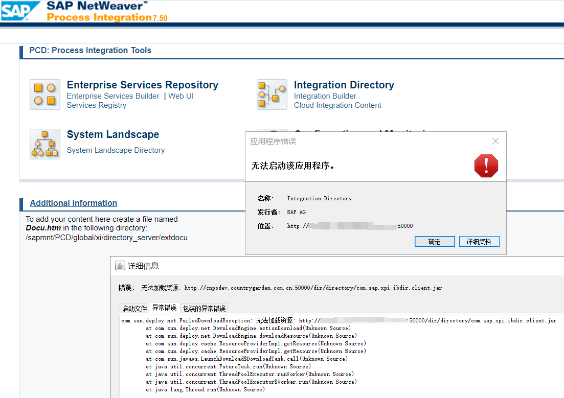This screenshot has height=398, width=564.
Task: Dismiss the 应用程序错误 dialog with the X
Action: 495,141
